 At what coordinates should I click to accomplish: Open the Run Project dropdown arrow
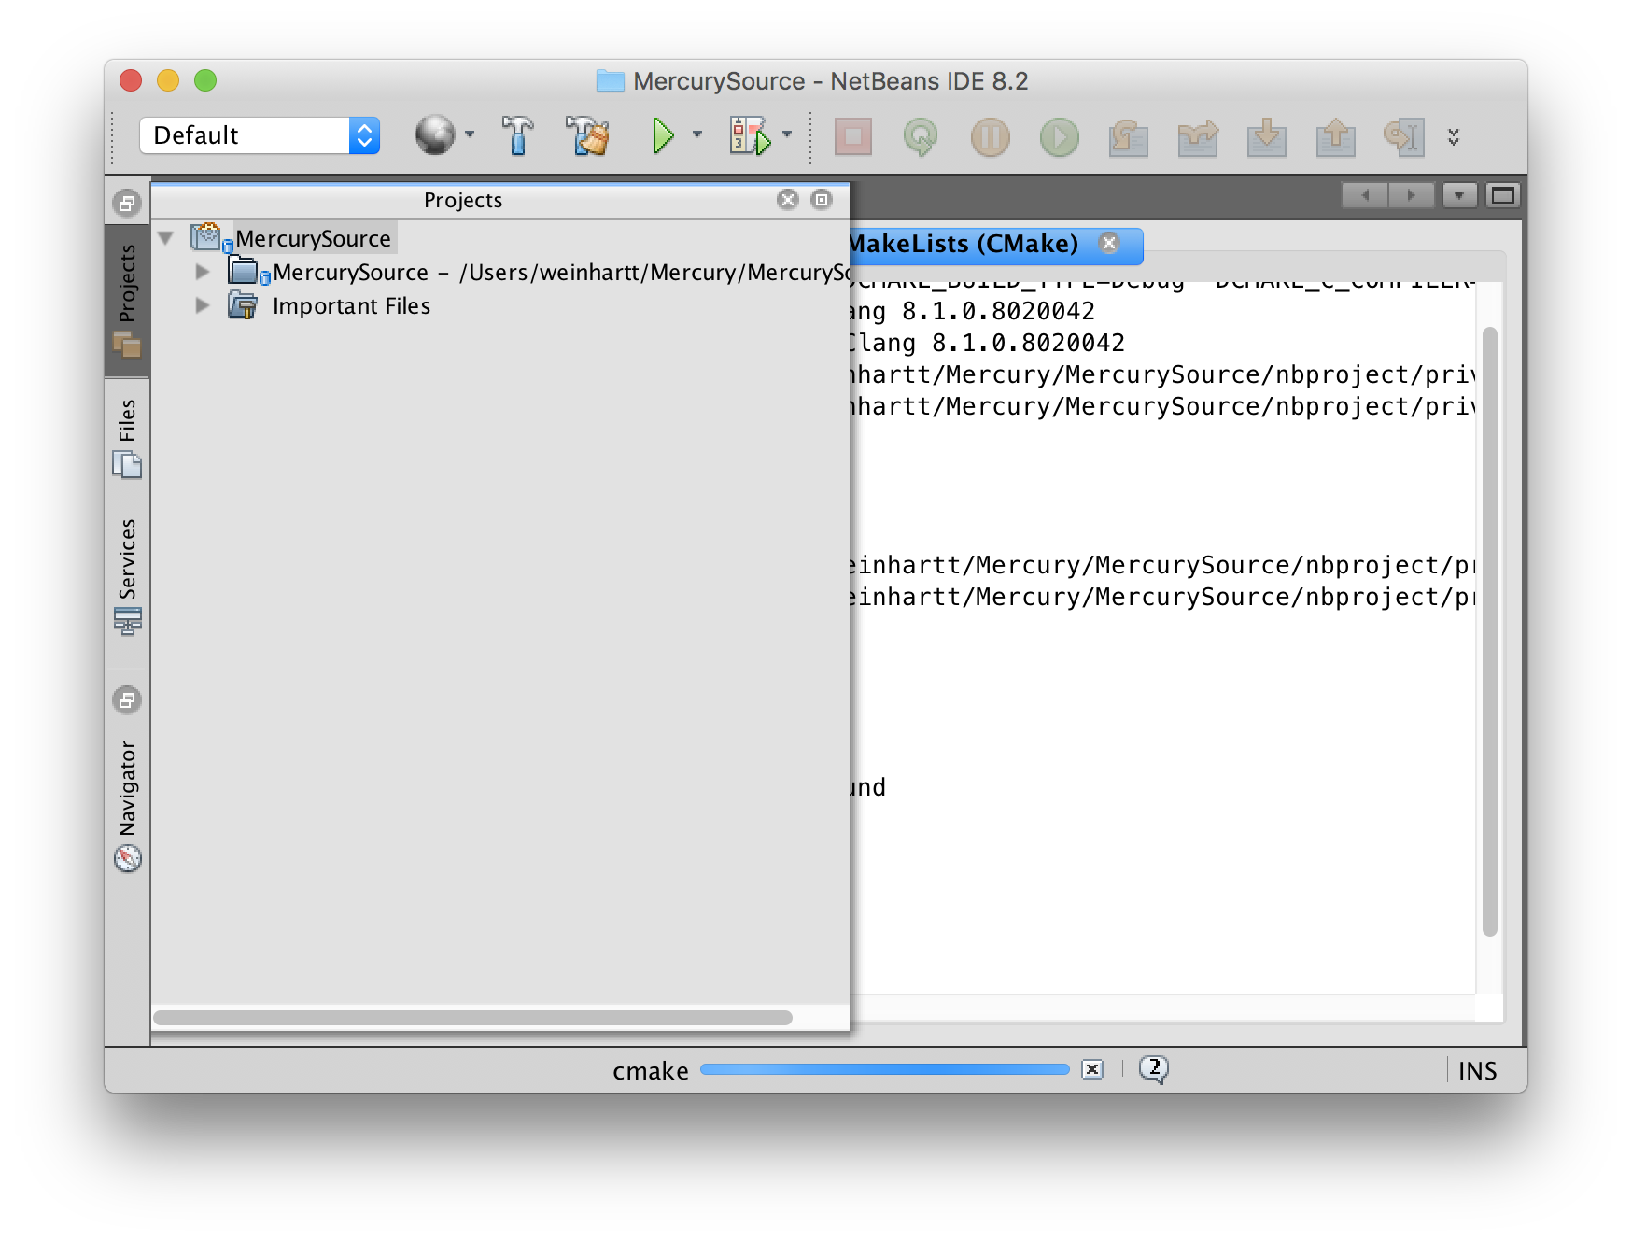(696, 135)
